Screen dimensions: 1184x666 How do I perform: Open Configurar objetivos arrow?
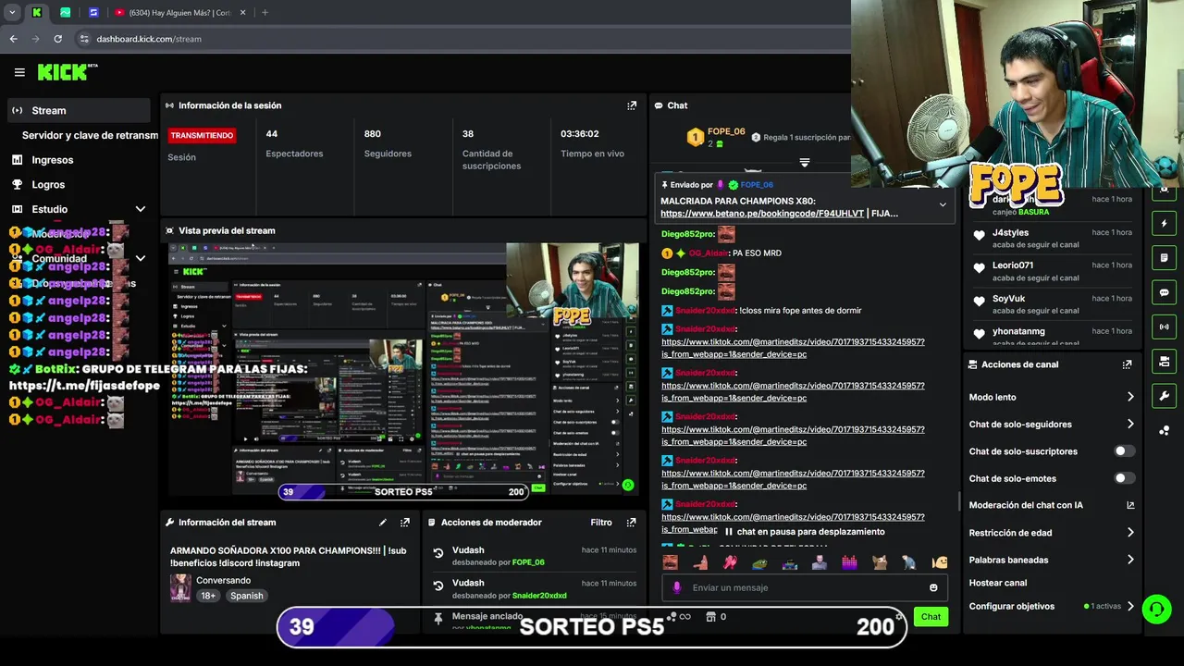(x=1130, y=607)
